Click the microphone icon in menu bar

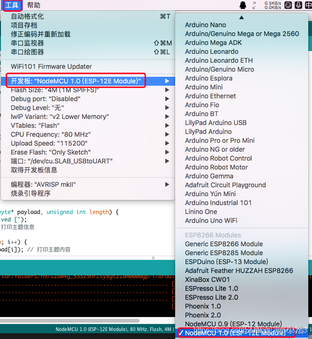pos(298,5)
